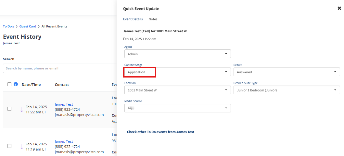Open the Media Source dropdown showing Kijiji
This screenshot has width=344, height=156.
click(x=177, y=108)
